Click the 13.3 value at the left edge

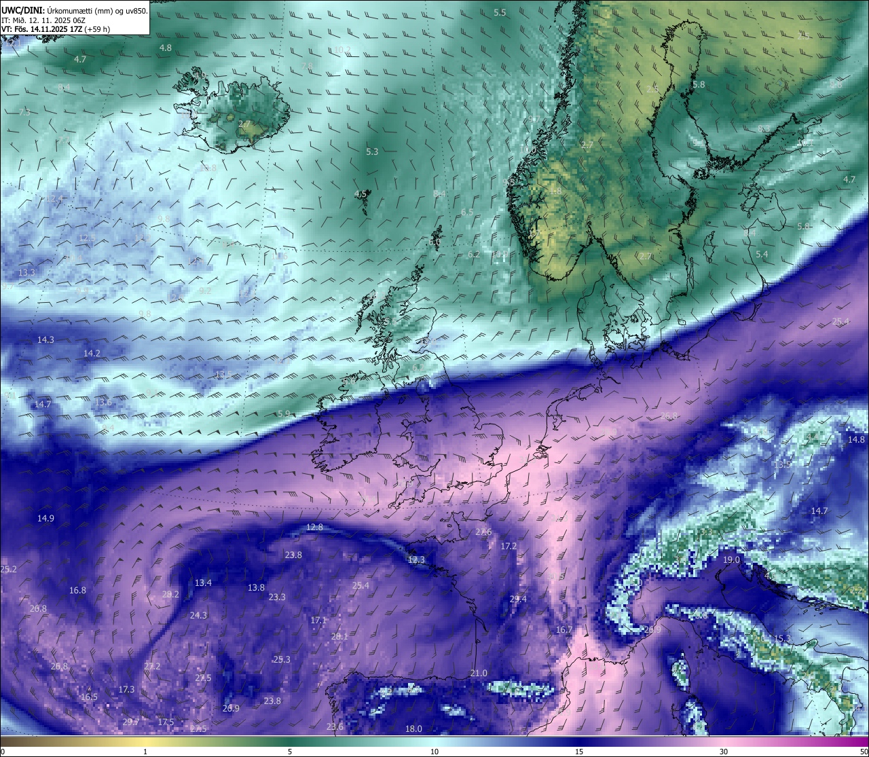coord(26,272)
